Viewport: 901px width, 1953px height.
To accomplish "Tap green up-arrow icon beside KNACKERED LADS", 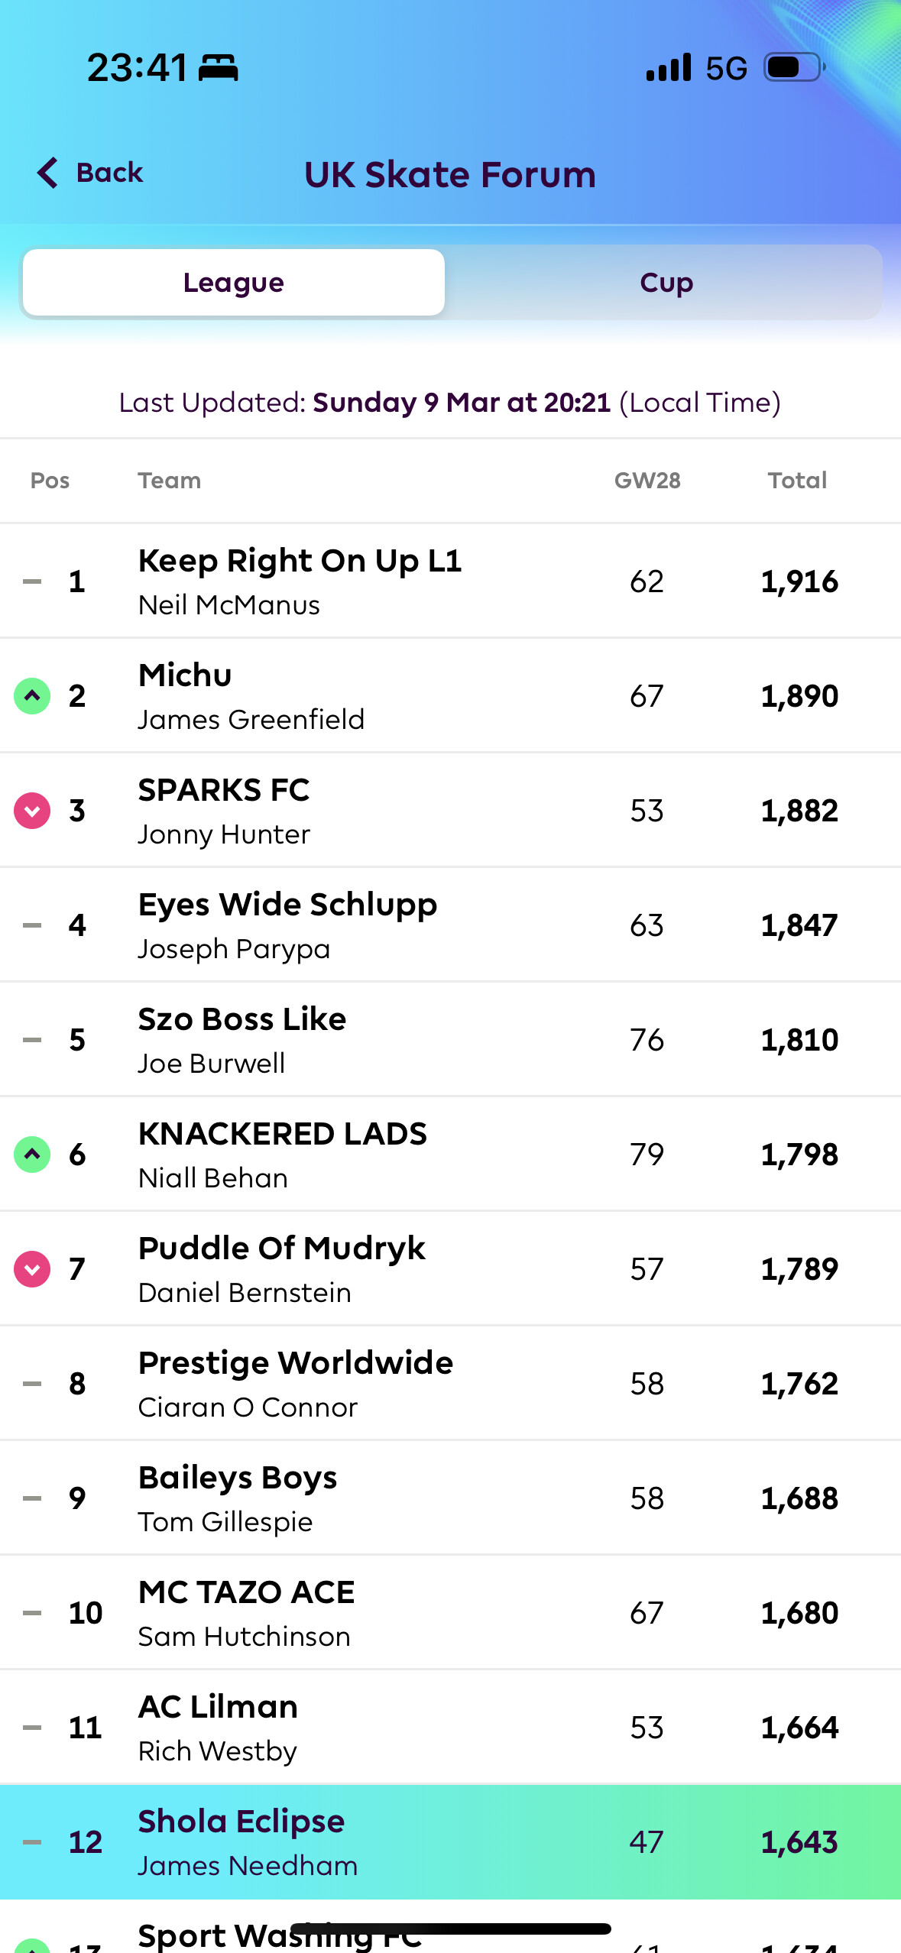I will pos(32,1155).
